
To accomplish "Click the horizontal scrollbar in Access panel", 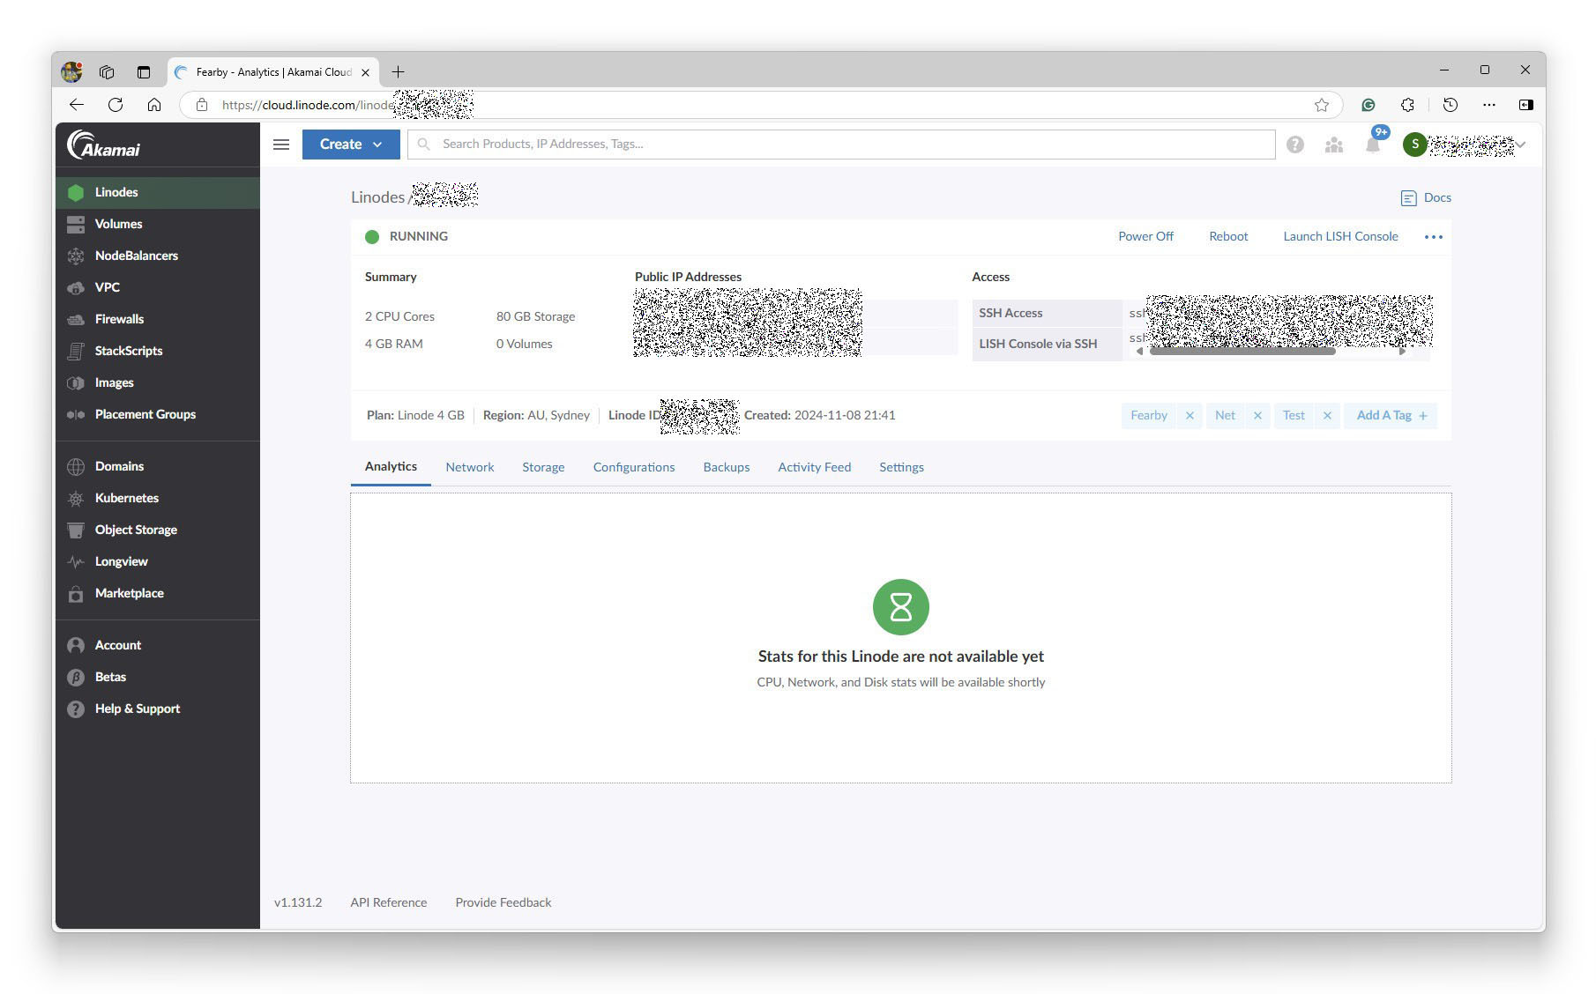I will [1242, 352].
